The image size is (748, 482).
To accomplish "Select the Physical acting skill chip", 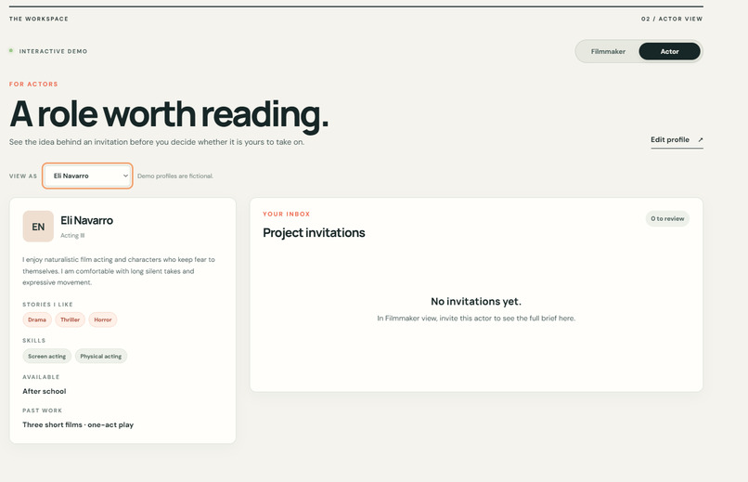I will [101, 356].
